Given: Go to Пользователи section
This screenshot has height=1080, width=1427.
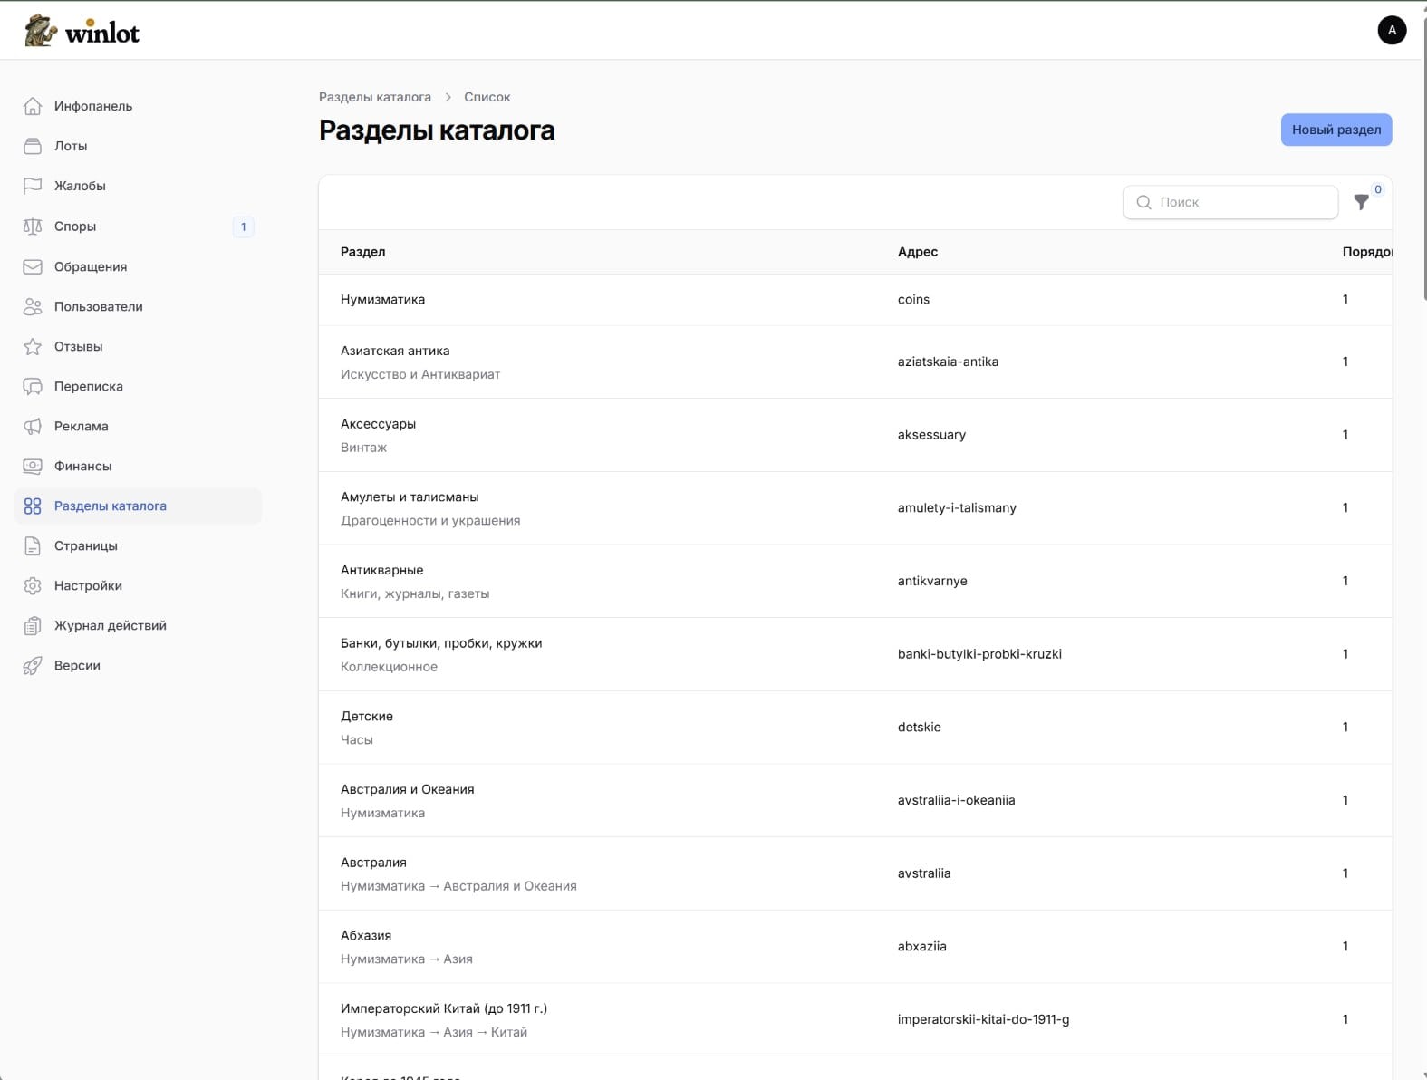Looking at the screenshot, I should (139, 306).
